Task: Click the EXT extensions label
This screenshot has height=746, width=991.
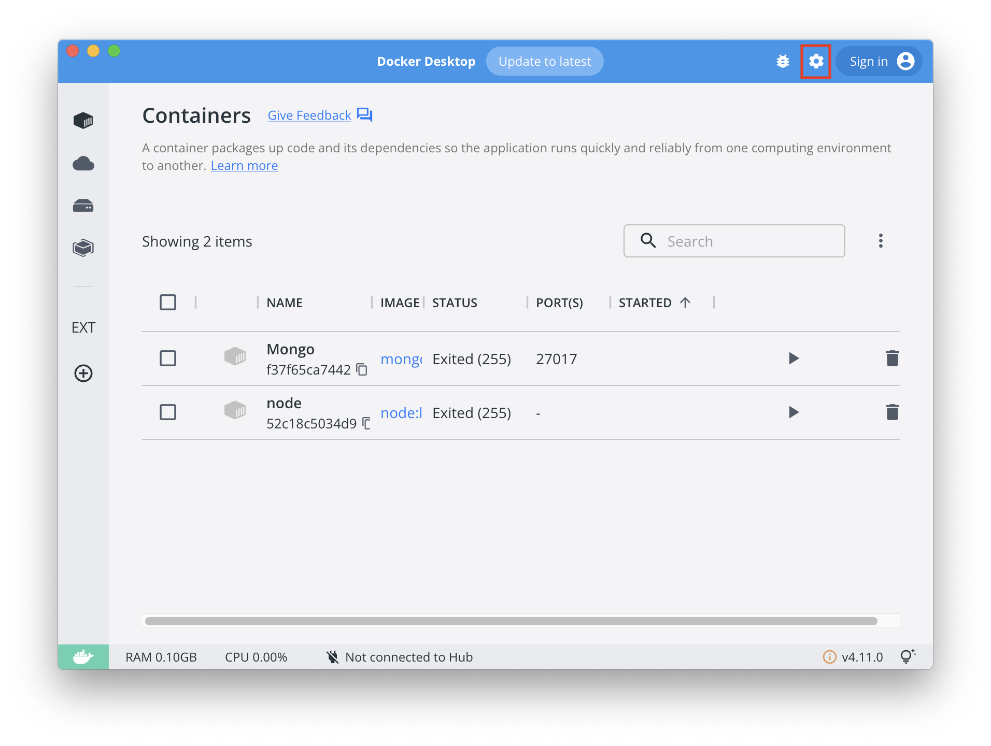Action: point(83,327)
